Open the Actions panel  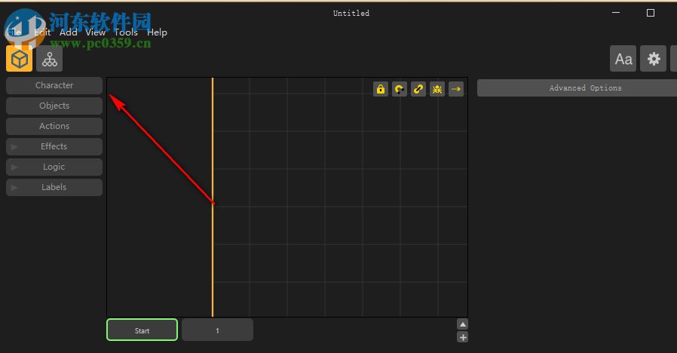pos(54,126)
